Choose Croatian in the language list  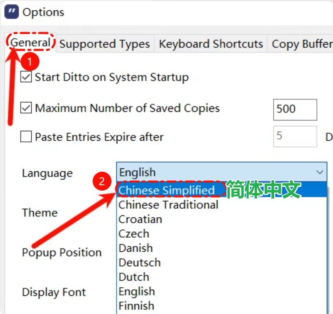point(221,219)
